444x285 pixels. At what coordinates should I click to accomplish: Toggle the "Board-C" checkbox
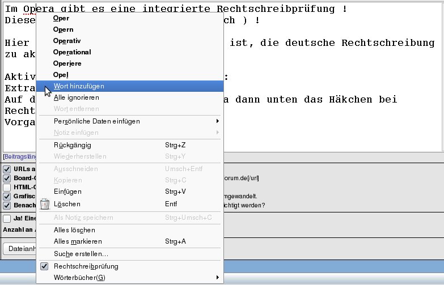tap(7, 178)
